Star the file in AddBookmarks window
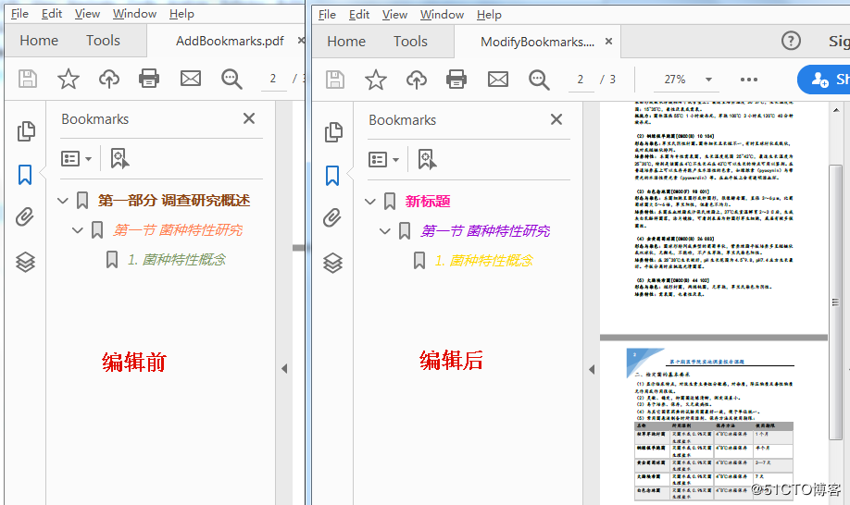Viewport: 850px width, 505px height. click(69, 79)
